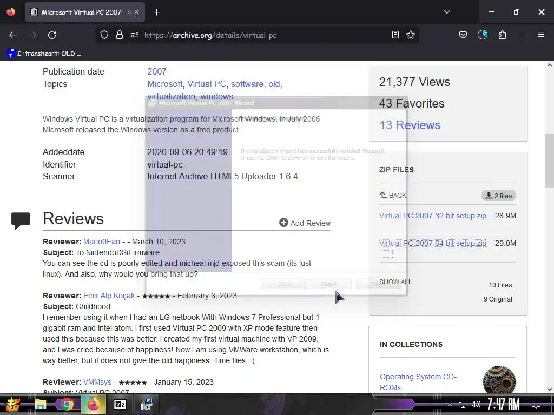Open the volume speaker tray icon
The width and height of the screenshot is (554, 415).
click(476, 404)
